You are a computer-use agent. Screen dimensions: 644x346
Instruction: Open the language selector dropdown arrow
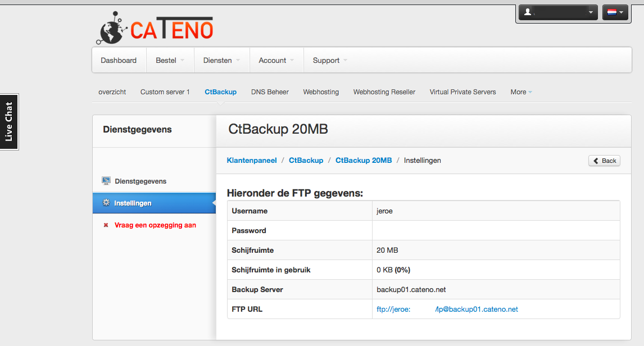[622, 12]
